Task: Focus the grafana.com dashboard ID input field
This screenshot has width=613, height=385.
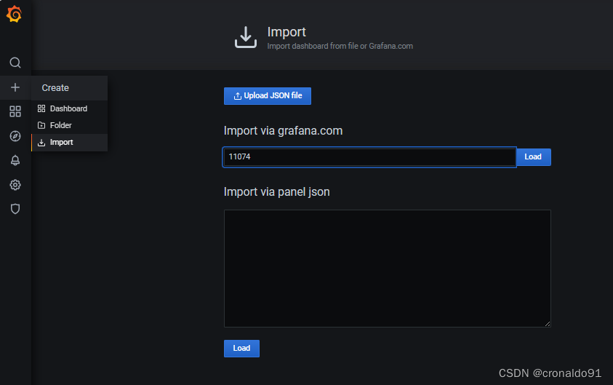Action: click(369, 157)
